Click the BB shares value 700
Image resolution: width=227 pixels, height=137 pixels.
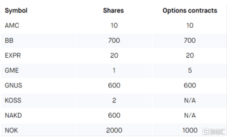coord(114,41)
